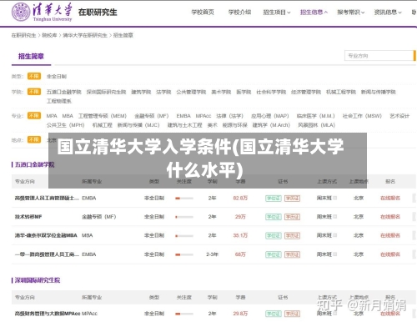The image size is (417, 322).
Task: Choose the 新闻与传播 (MJC) major filter
Action: pyautogui.click(x=138, y=125)
